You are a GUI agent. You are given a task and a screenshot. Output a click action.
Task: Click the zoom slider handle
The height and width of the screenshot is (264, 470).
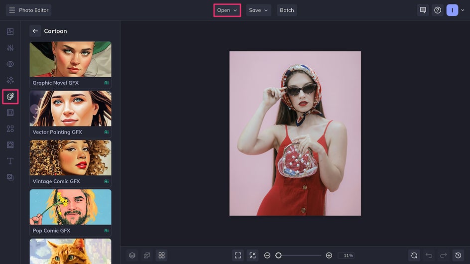278,256
